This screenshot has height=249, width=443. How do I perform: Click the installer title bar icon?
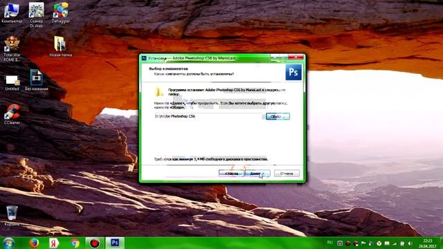click(x=144, y=58)
